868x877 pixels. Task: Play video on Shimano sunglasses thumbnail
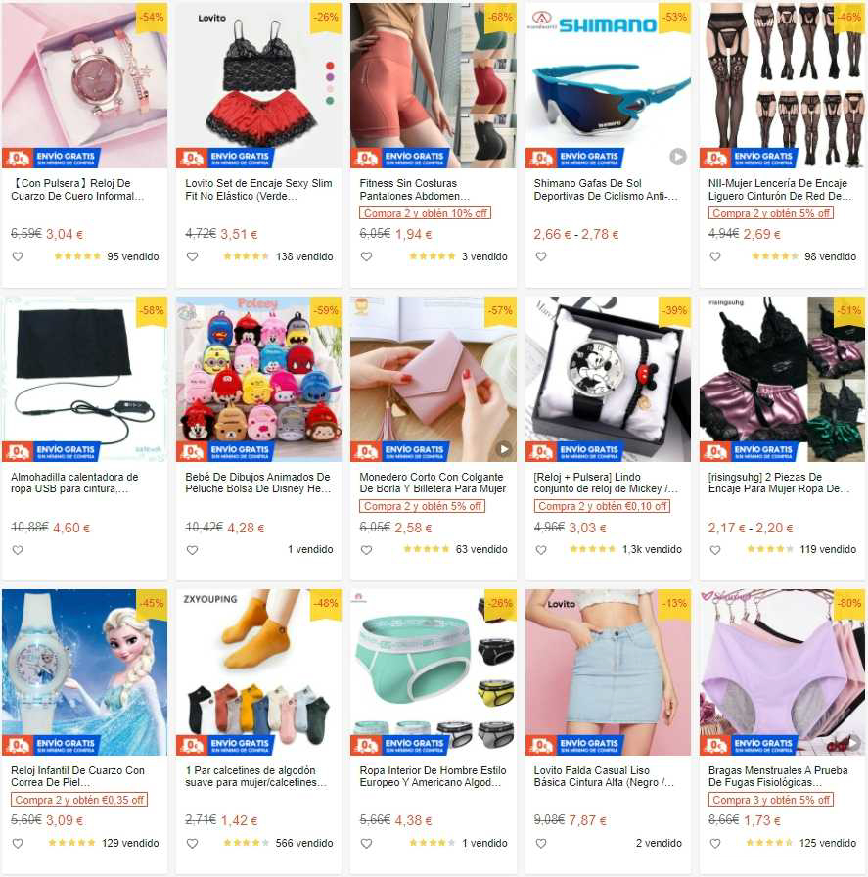[678, 157]
